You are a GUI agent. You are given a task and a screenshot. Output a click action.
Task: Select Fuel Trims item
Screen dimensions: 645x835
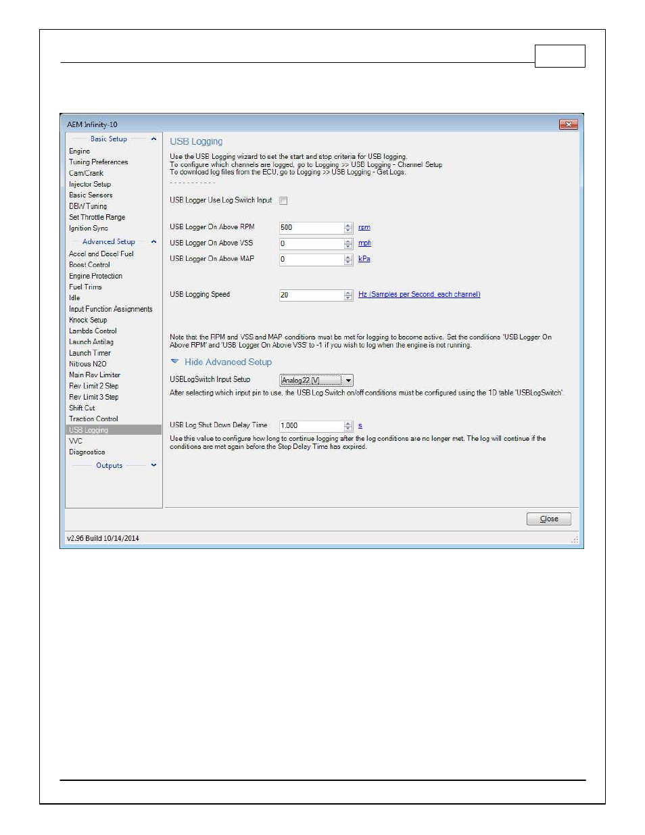point(85,287)
